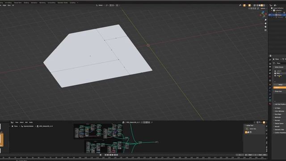Open Object Data green mesh tab

coord(270,101)
